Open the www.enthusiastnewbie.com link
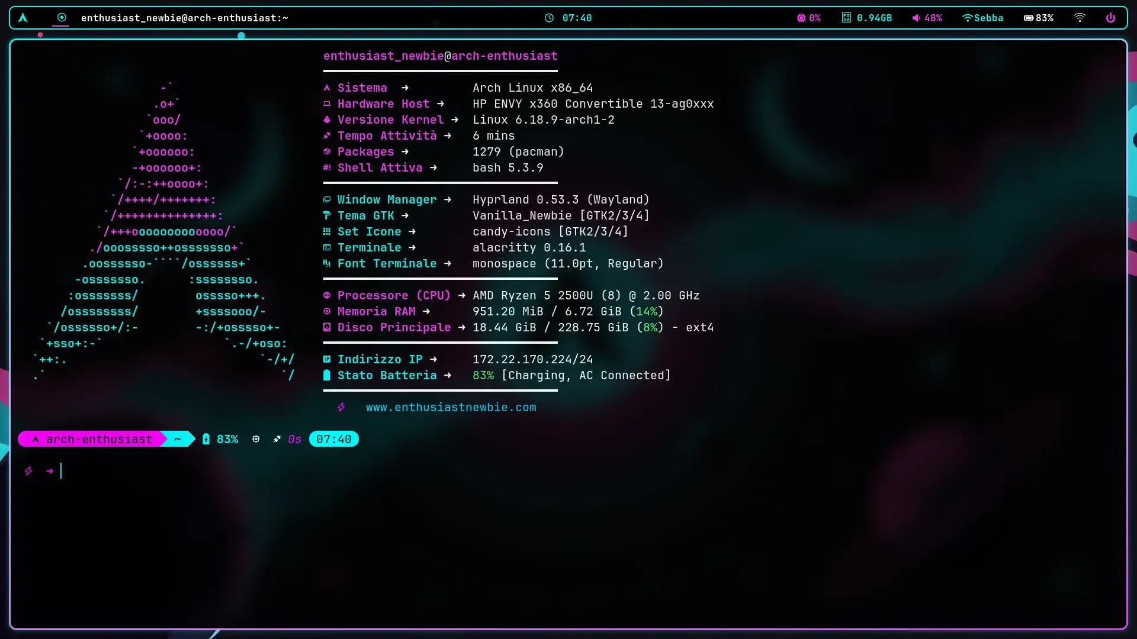The height and width of the screenshot is (639, 1137). 451,407
